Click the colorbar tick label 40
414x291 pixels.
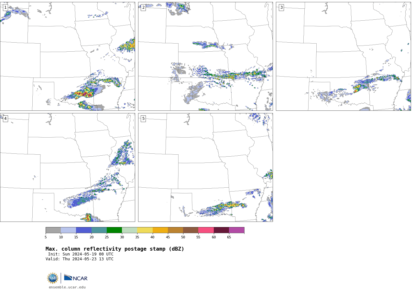pos(153,237)
